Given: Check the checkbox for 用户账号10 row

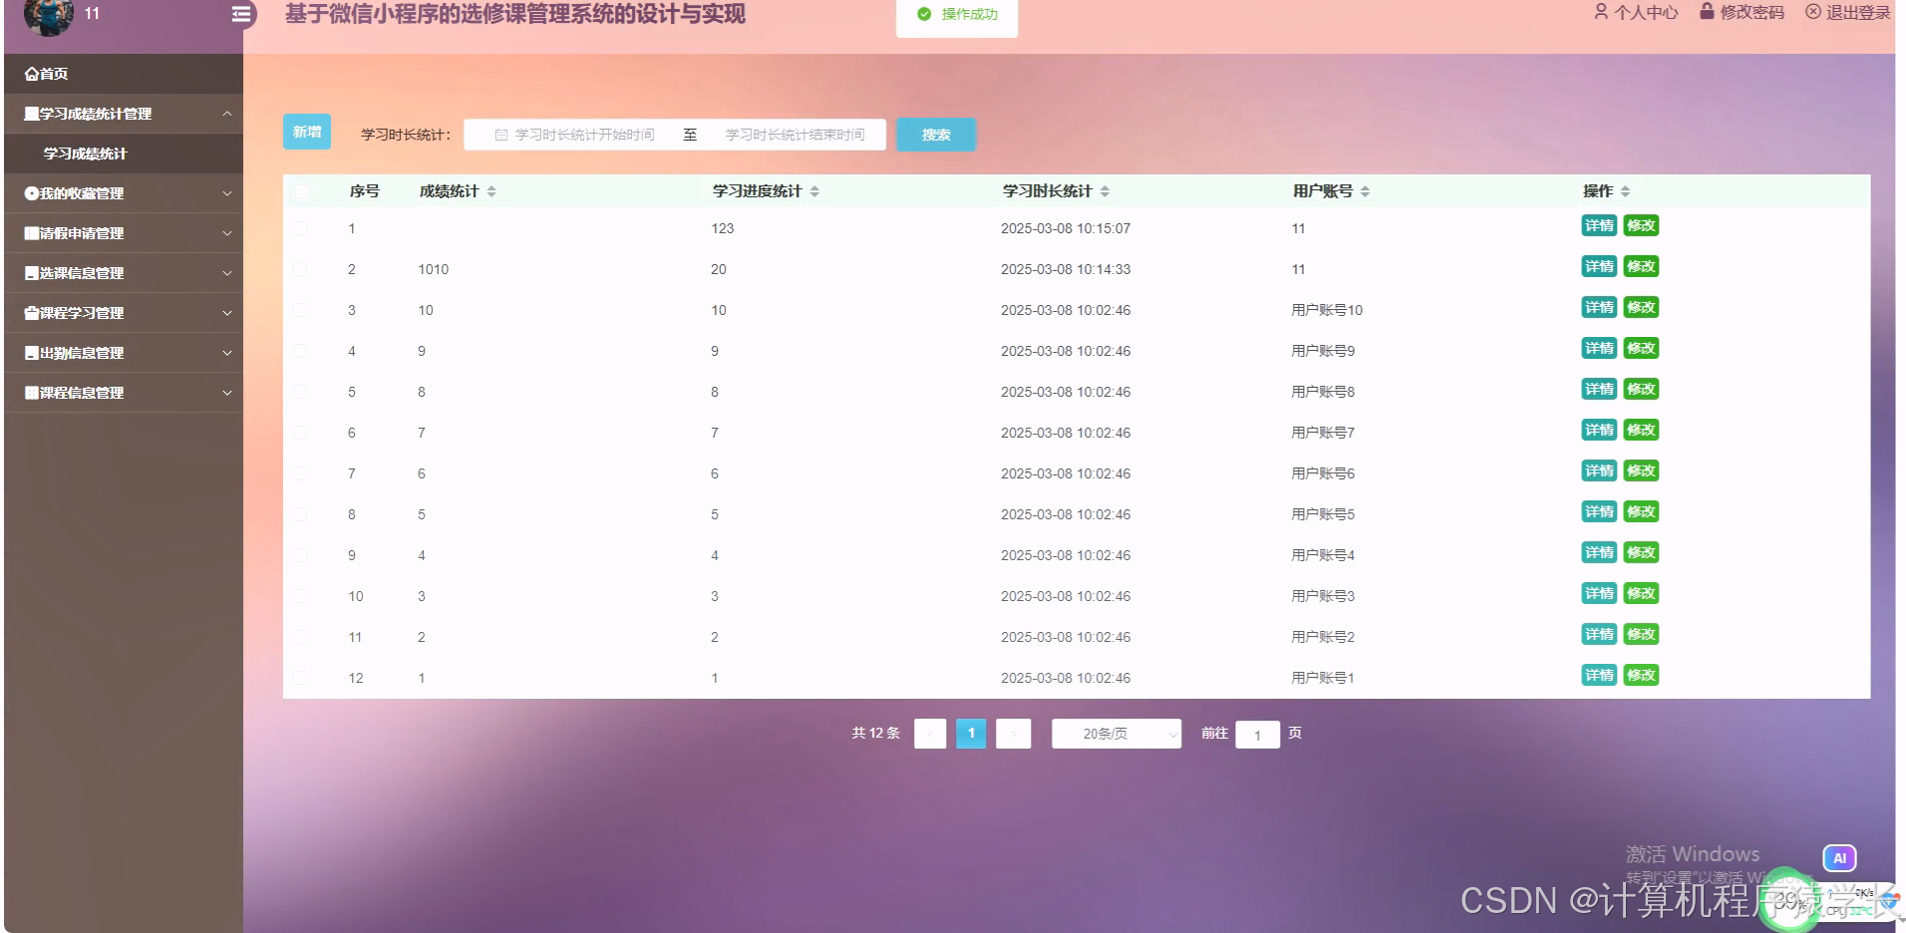Looking at the screenshot, I should (x=302, y=310).
